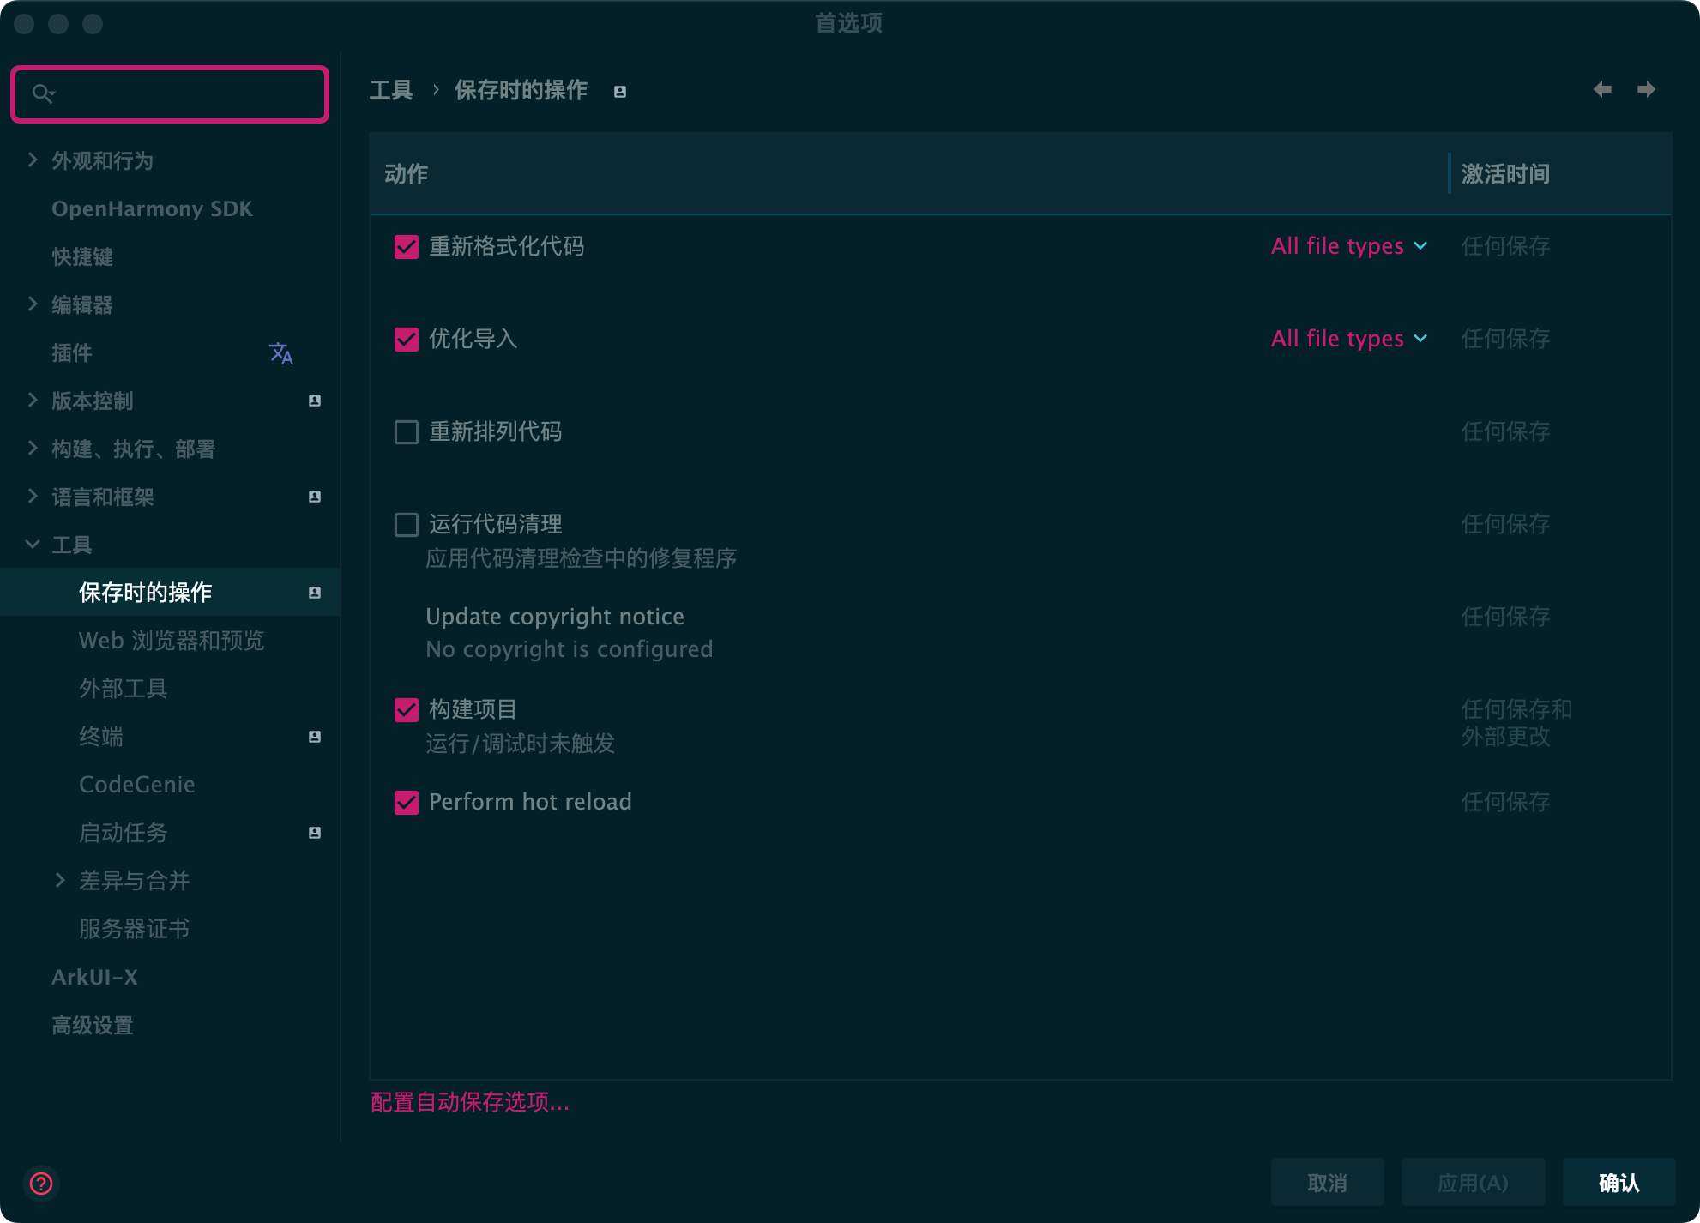
Task: Click 工具 in the breadcrumb
Action: 391,90
